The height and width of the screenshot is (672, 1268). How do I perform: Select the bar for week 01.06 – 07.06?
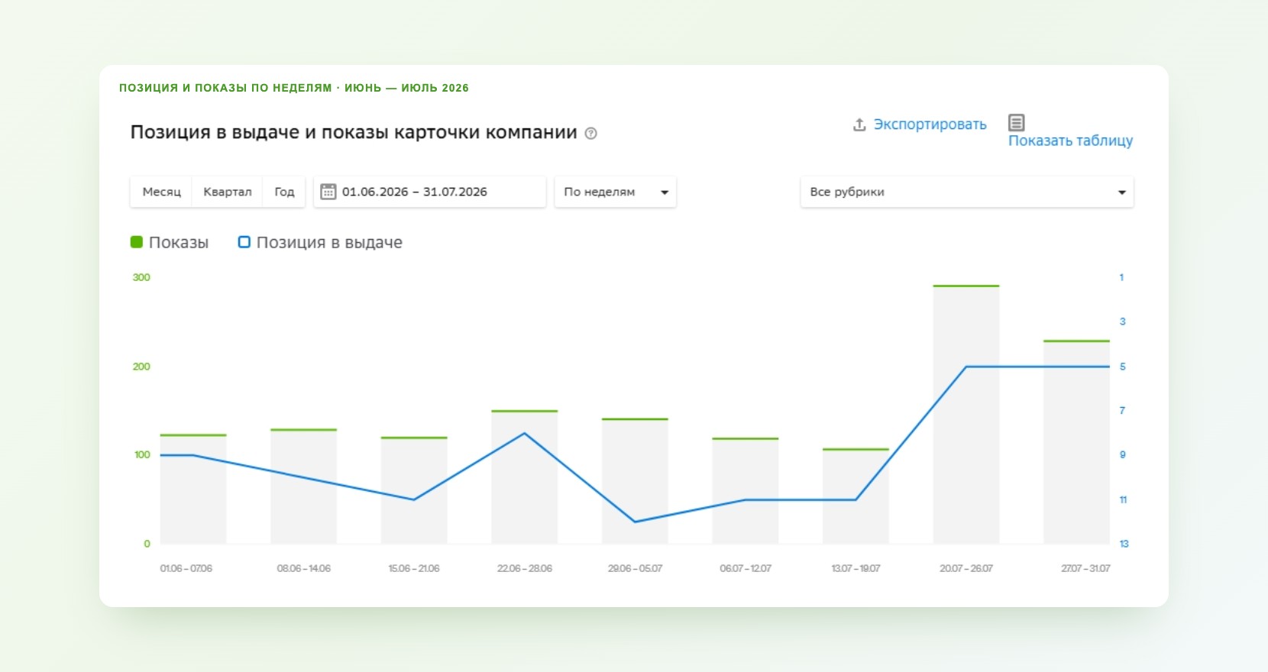click(x=193, y=489)
